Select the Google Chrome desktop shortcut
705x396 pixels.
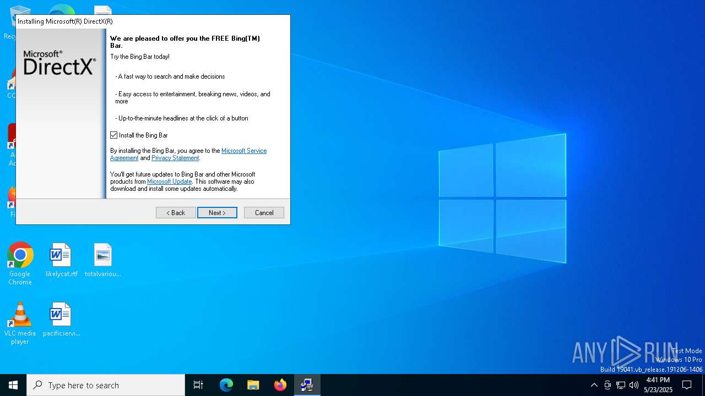pyautogui.click(x=20, y=264)
